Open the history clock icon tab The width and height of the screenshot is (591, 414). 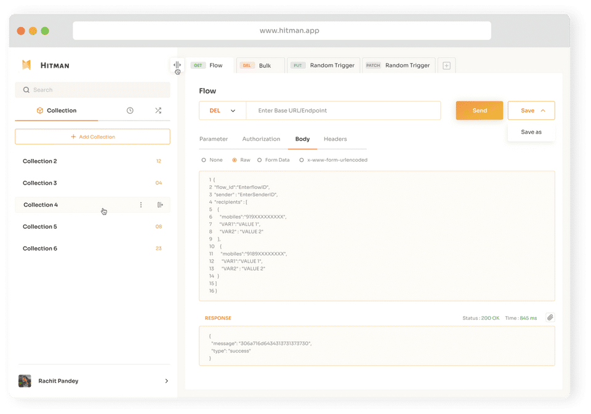(x=130, y=110)
